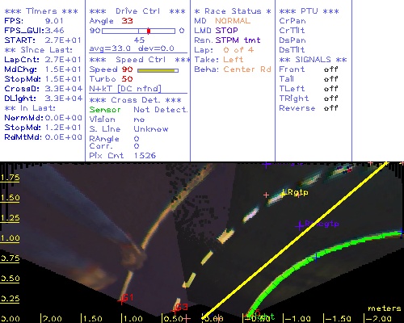Toggle the Tail signal off value
Screen dimensions: 404x323
pos(330,79)
